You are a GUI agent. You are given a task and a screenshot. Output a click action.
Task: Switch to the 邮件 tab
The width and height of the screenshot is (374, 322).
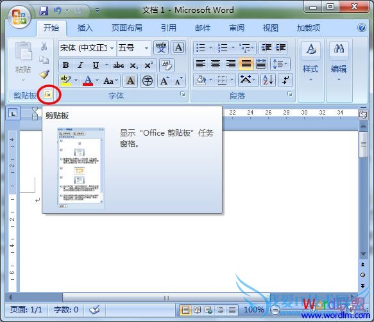[203, 28]
